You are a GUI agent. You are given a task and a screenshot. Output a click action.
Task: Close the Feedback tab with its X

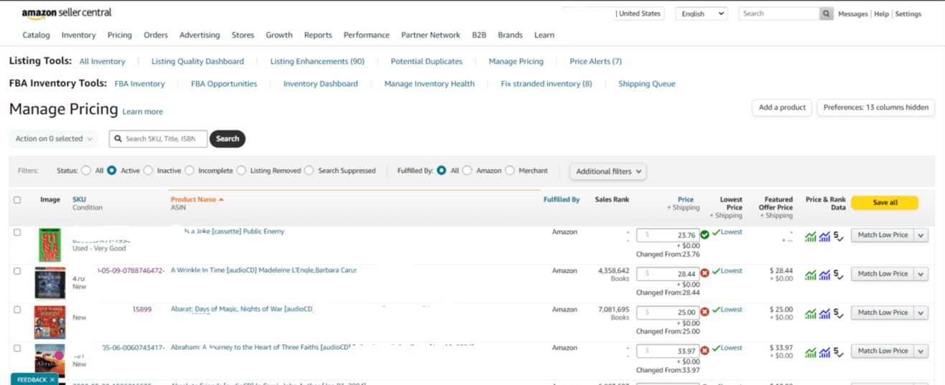(x=52, y=379)
